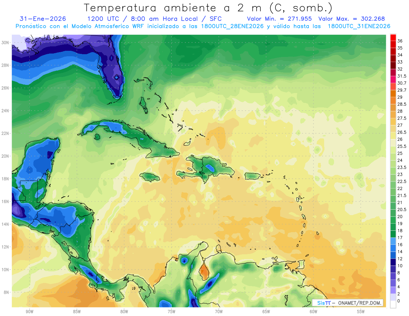Click the 12N latitude label
This screenshot has width=409, height=316.
coord(5,247)
